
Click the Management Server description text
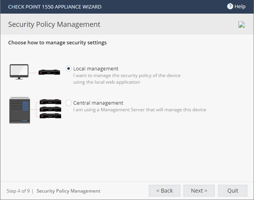click(x=140, y=110)
